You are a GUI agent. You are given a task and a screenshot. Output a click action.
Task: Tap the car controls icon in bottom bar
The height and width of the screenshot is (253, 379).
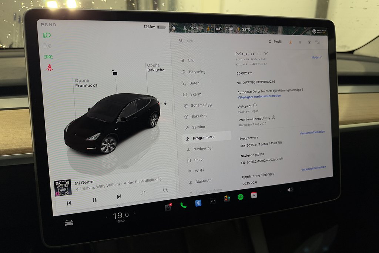coord(69,223)
